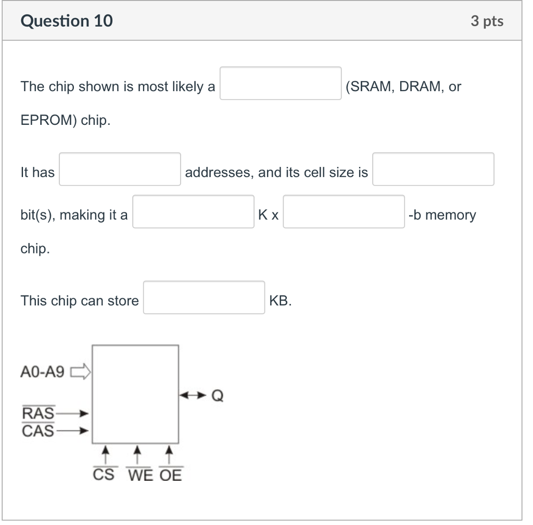Click the addresses answer field
The image size is (533, 525).
click(x=119, y=169)
